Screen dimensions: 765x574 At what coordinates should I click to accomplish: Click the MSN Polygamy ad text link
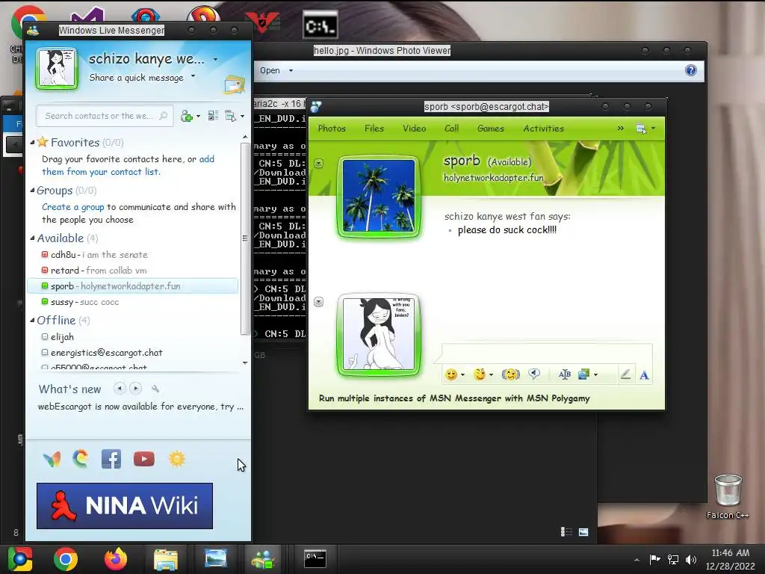[454, 398]
